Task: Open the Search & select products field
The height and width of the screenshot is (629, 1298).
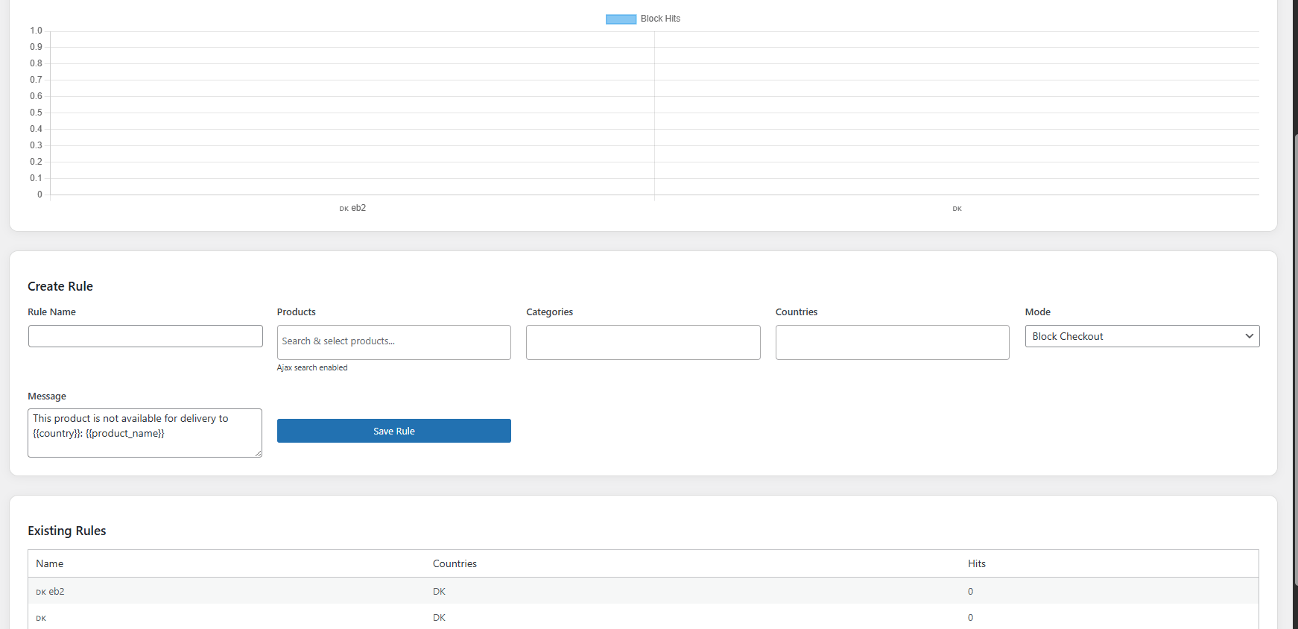Action: [394, 342]
